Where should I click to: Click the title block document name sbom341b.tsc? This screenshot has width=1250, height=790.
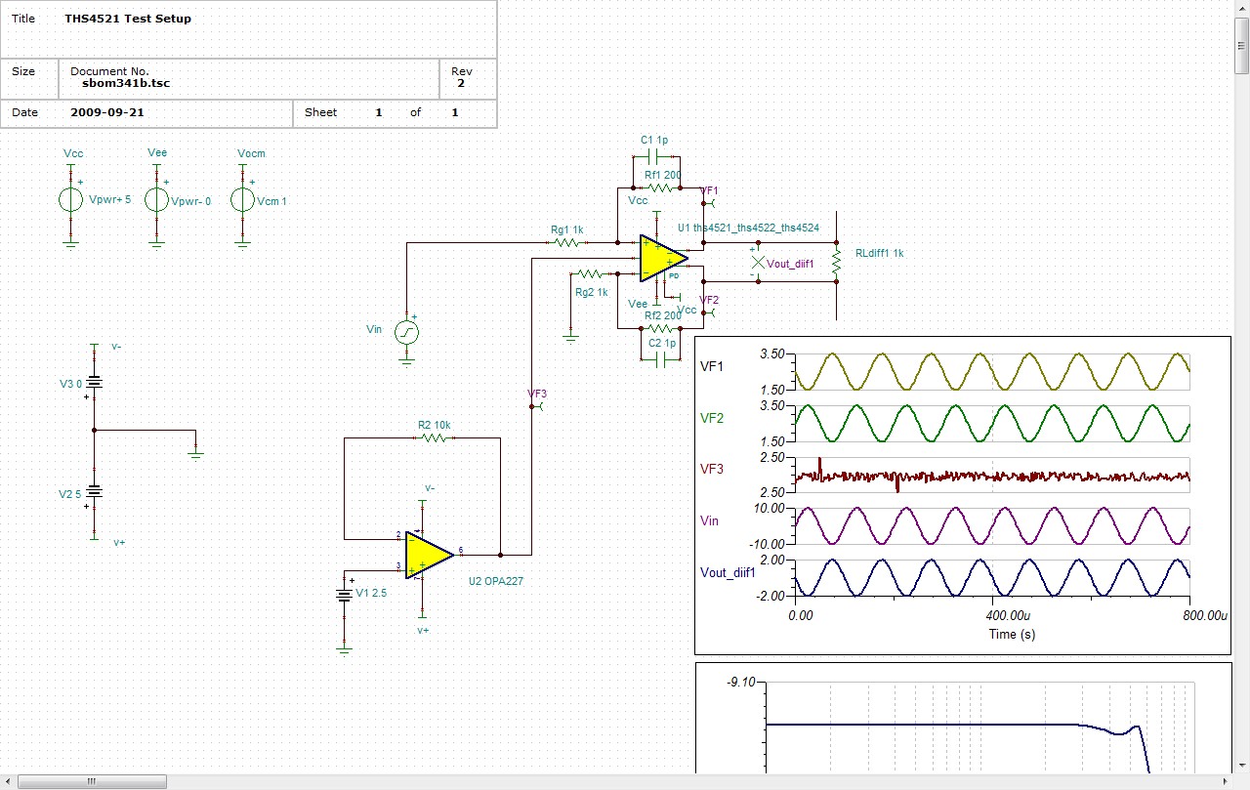tap(126, 83)
